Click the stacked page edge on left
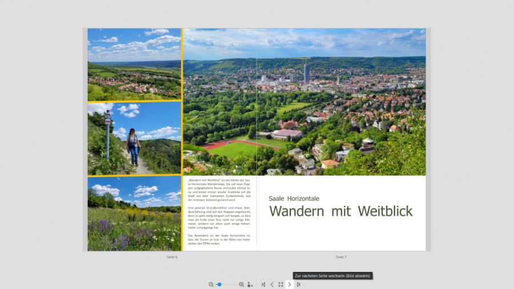 [85, 140]
